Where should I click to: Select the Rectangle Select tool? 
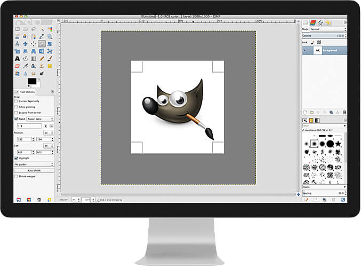[17, 29]
